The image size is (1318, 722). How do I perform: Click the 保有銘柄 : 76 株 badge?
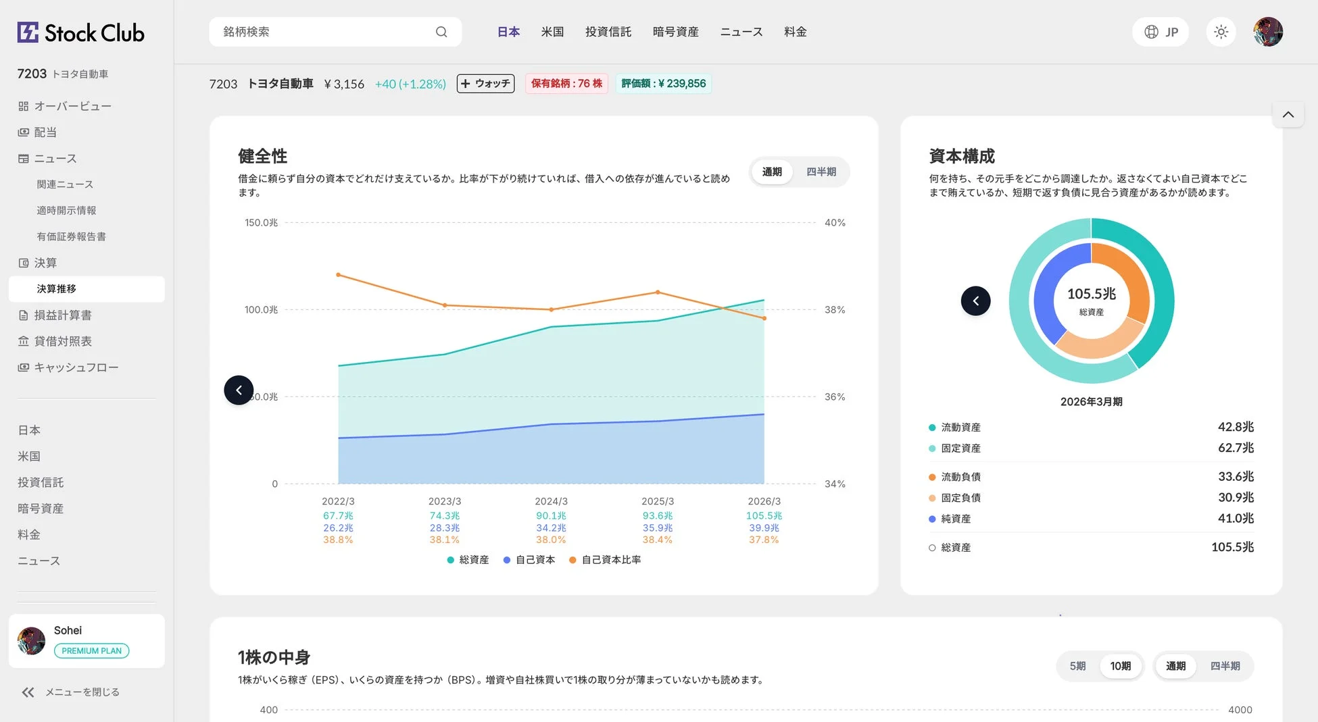[x=566, y=84]
